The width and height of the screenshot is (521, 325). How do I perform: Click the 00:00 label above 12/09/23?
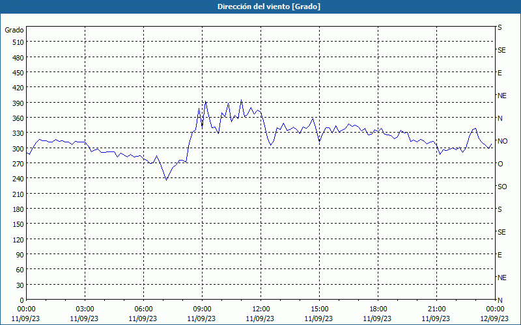pos(495,309)
